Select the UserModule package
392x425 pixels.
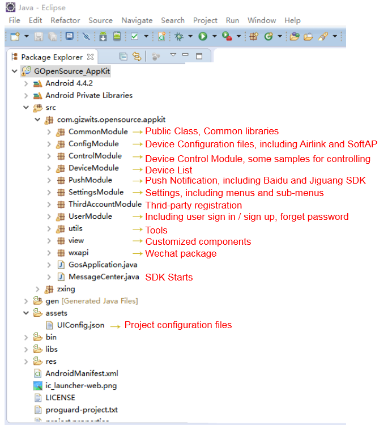pos(90,216)
